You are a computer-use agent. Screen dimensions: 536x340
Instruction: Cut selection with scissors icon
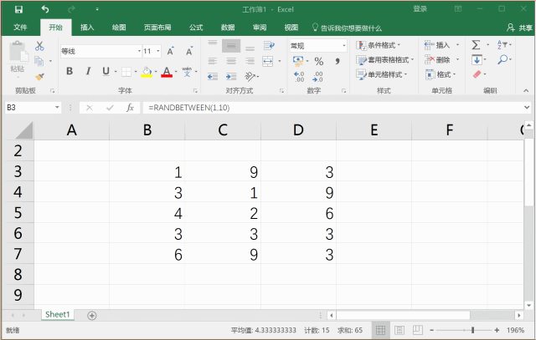[39, 46]
